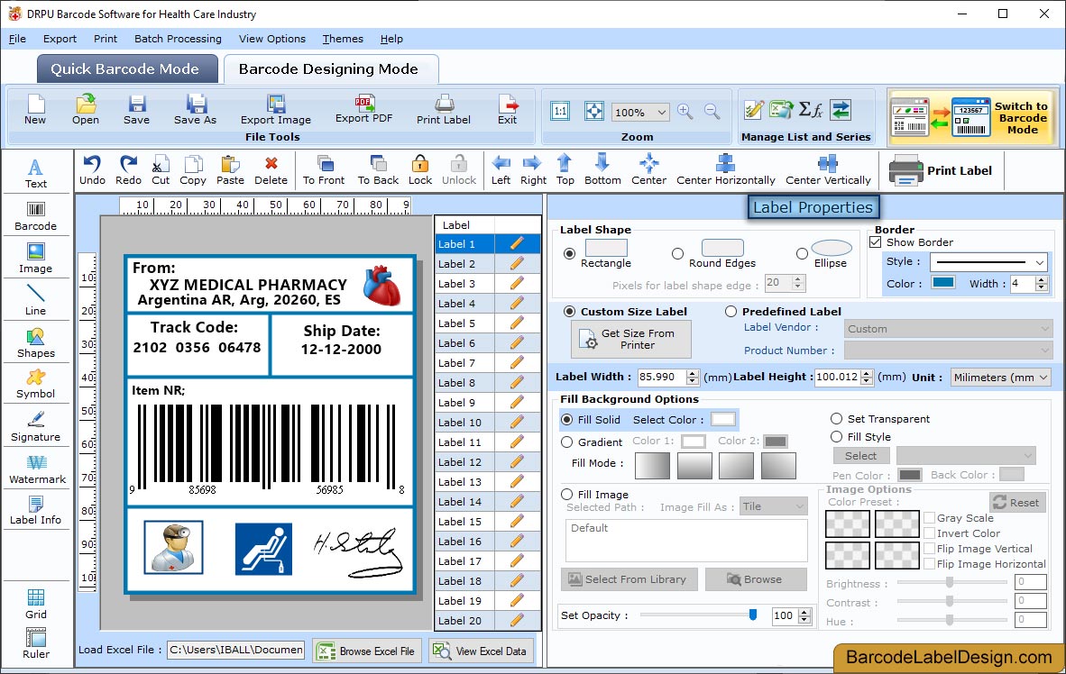
Task: Open the Unit Milimeters dropdown
Action: [x=1043, y=377]
